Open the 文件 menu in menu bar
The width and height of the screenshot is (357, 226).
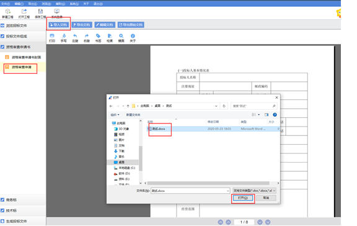[5, 4]
